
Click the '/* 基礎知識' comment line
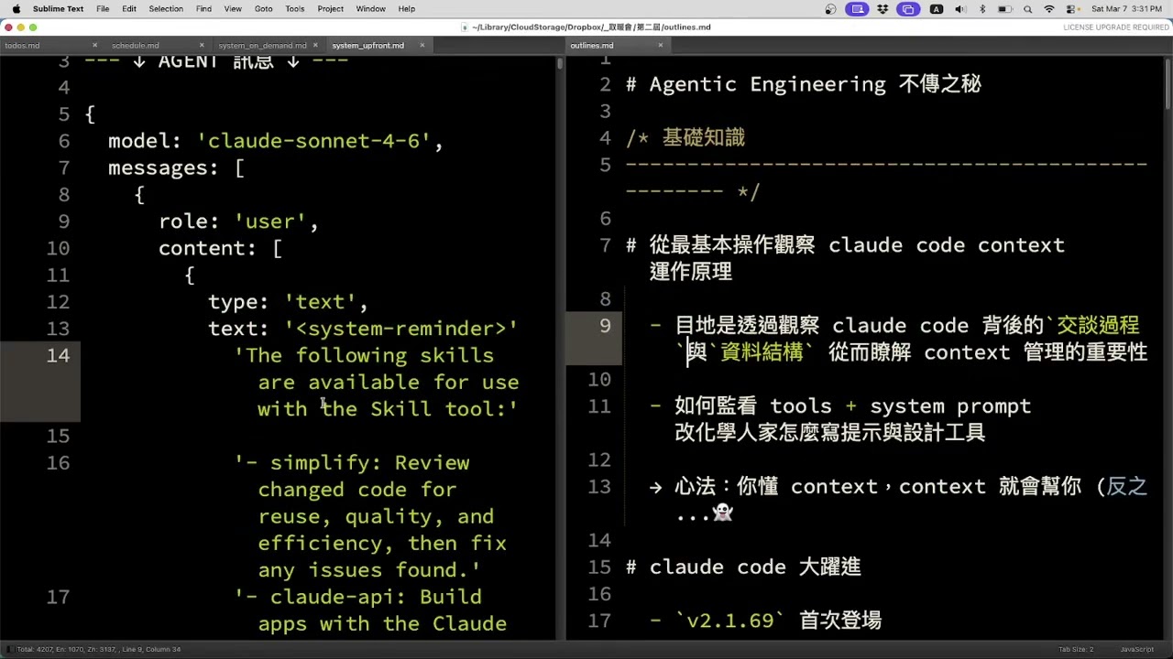(x=685, y=138)
